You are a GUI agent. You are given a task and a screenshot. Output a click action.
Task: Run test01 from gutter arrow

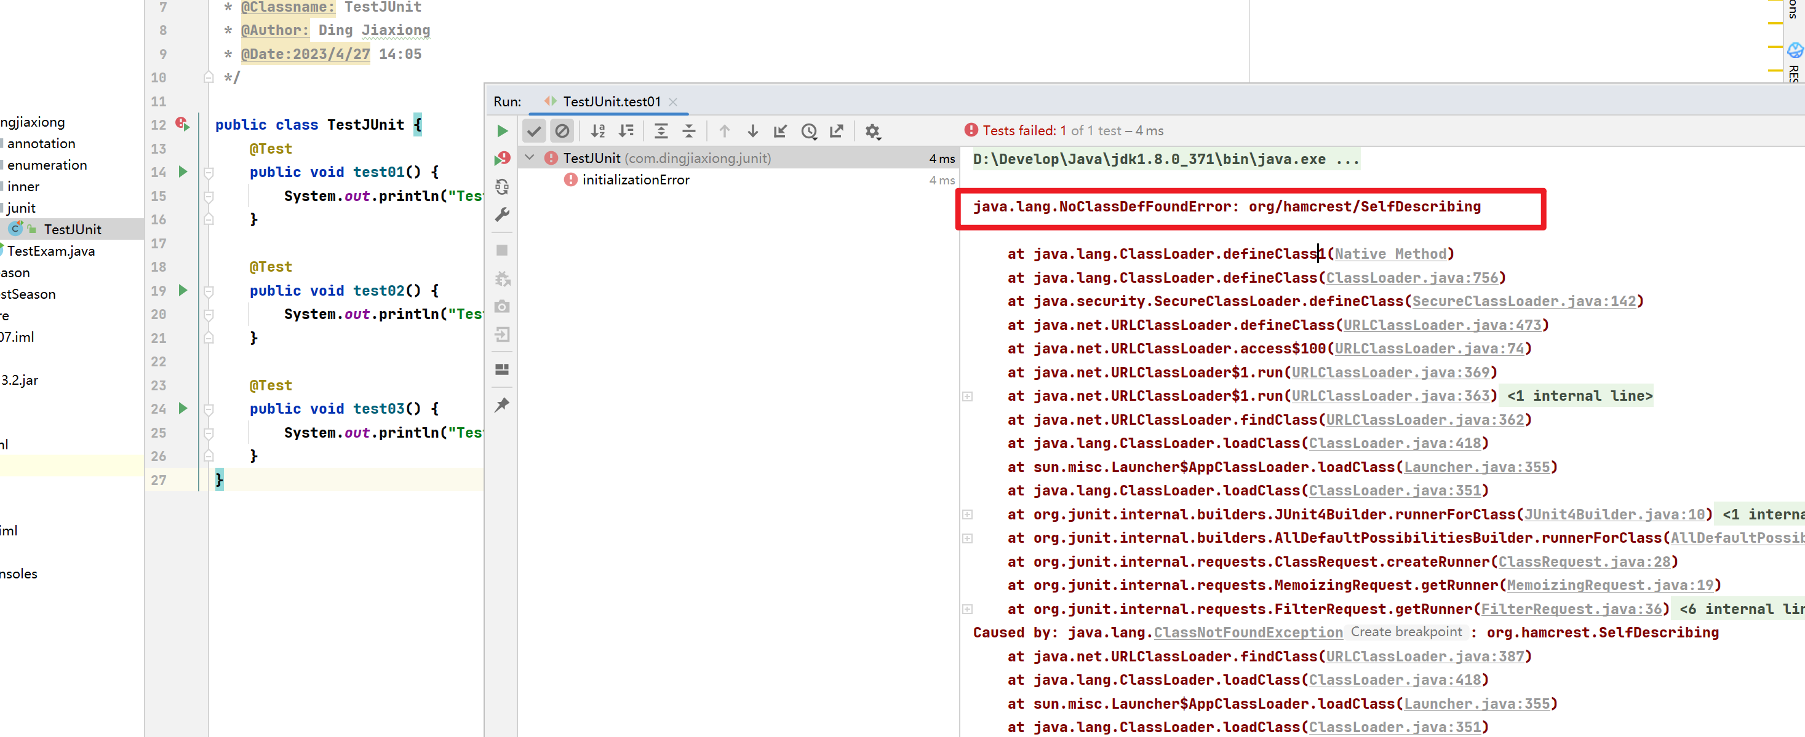(x=183, y=171)
